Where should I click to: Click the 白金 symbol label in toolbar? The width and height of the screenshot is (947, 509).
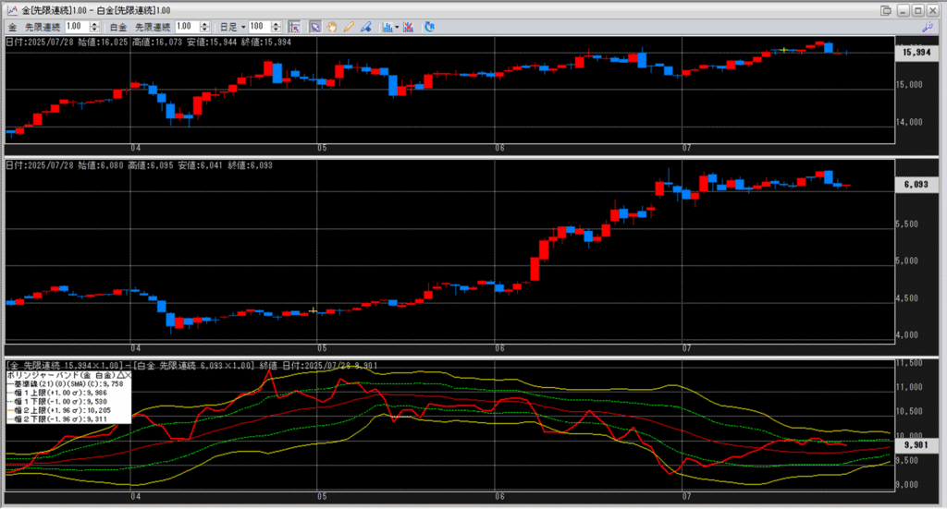[x=119, y=27]
